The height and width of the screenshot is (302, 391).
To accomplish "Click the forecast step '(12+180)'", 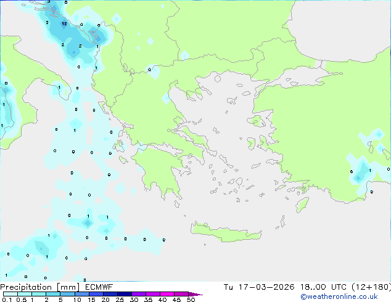I will point(371,287).
